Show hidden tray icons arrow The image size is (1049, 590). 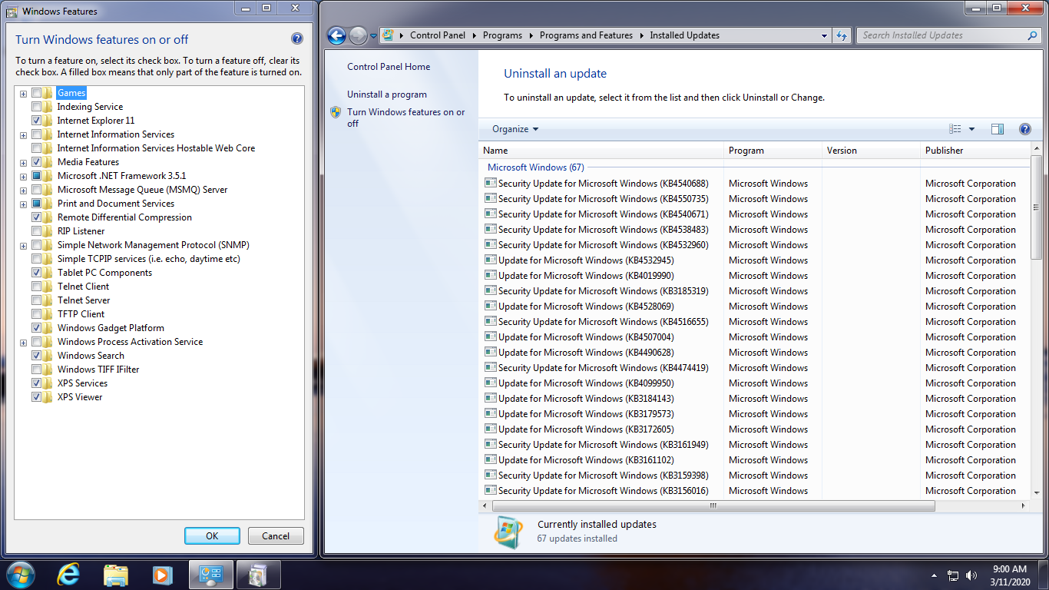point(934,575)
